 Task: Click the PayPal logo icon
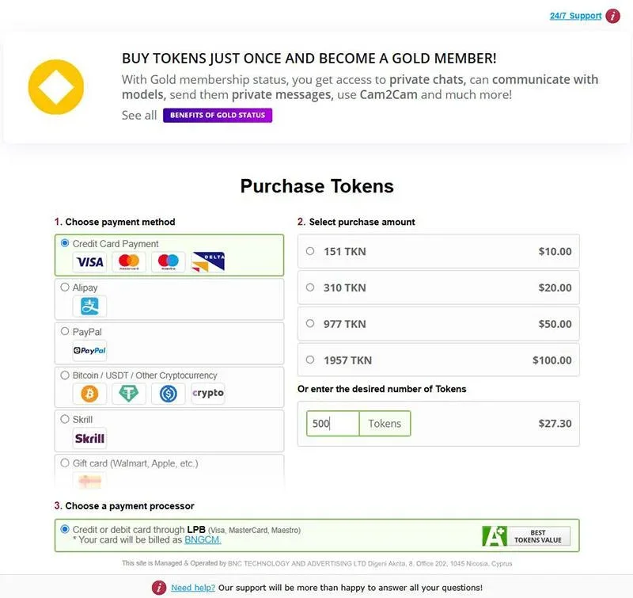coord(89,350)
